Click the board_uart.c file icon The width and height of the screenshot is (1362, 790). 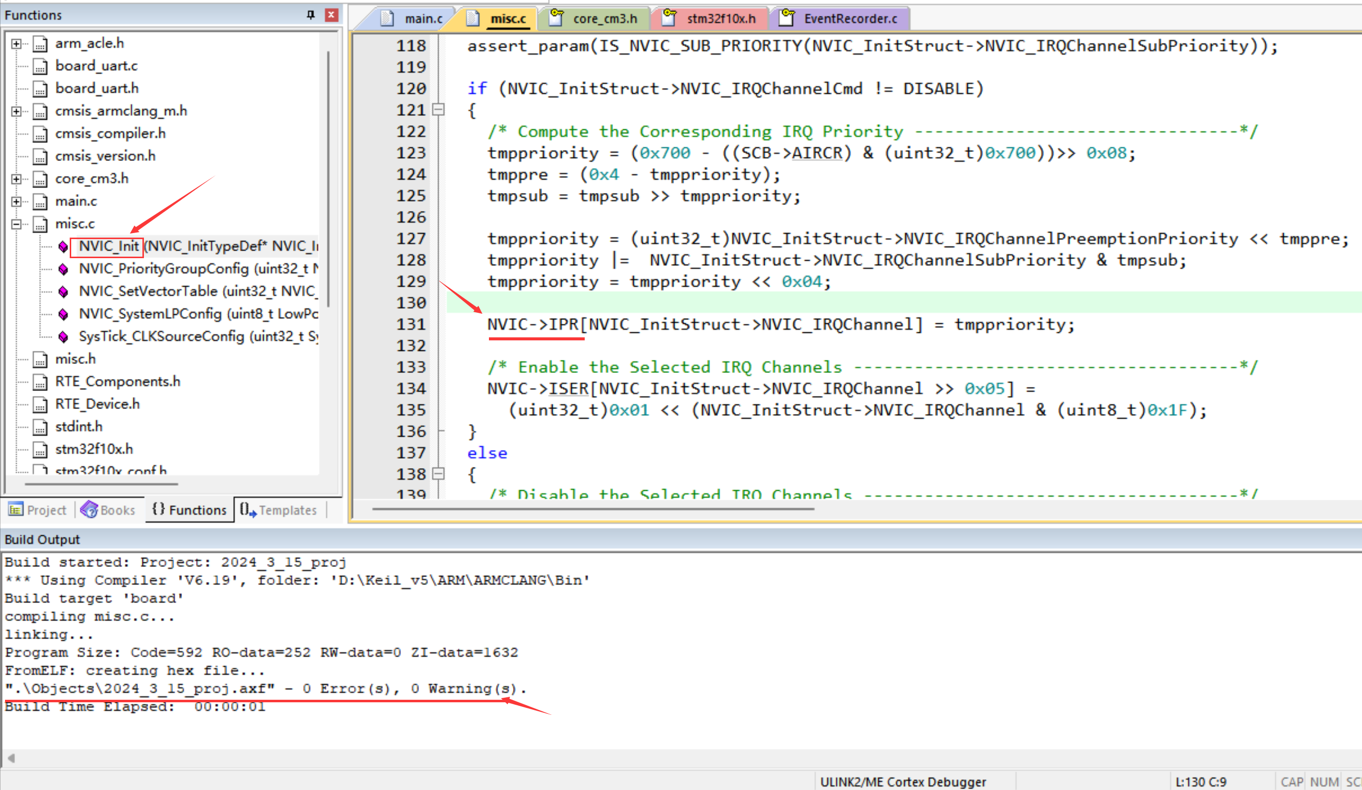click(40, 67)
